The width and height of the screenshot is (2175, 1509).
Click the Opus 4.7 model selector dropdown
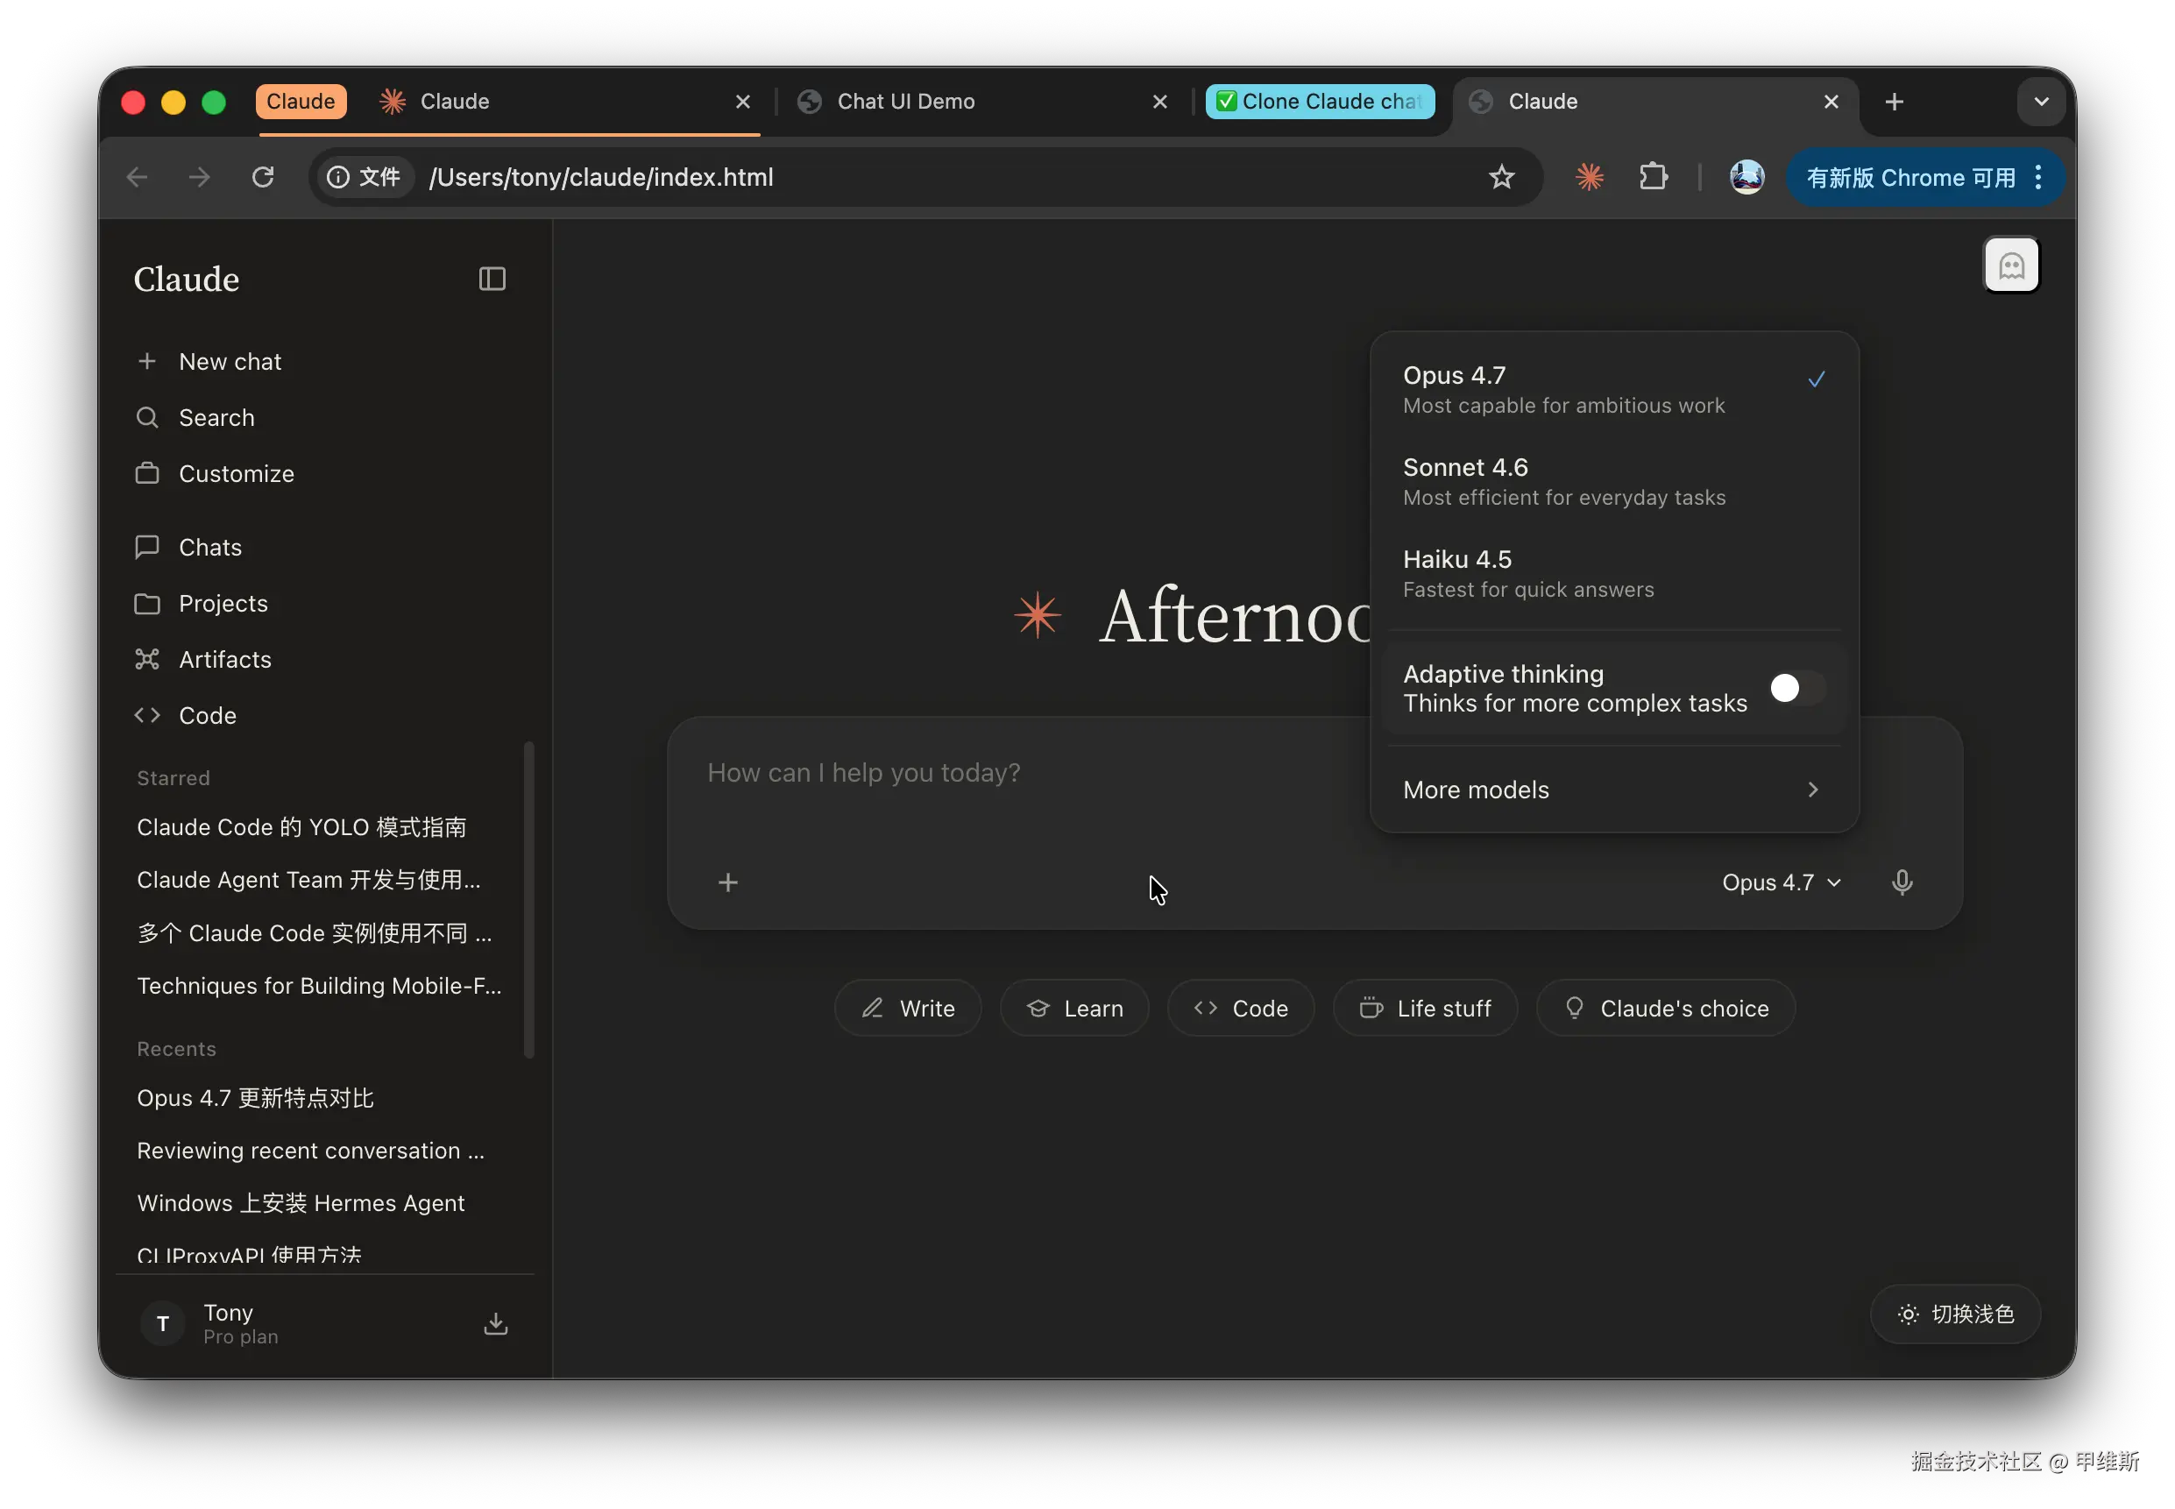[1781, 882]
